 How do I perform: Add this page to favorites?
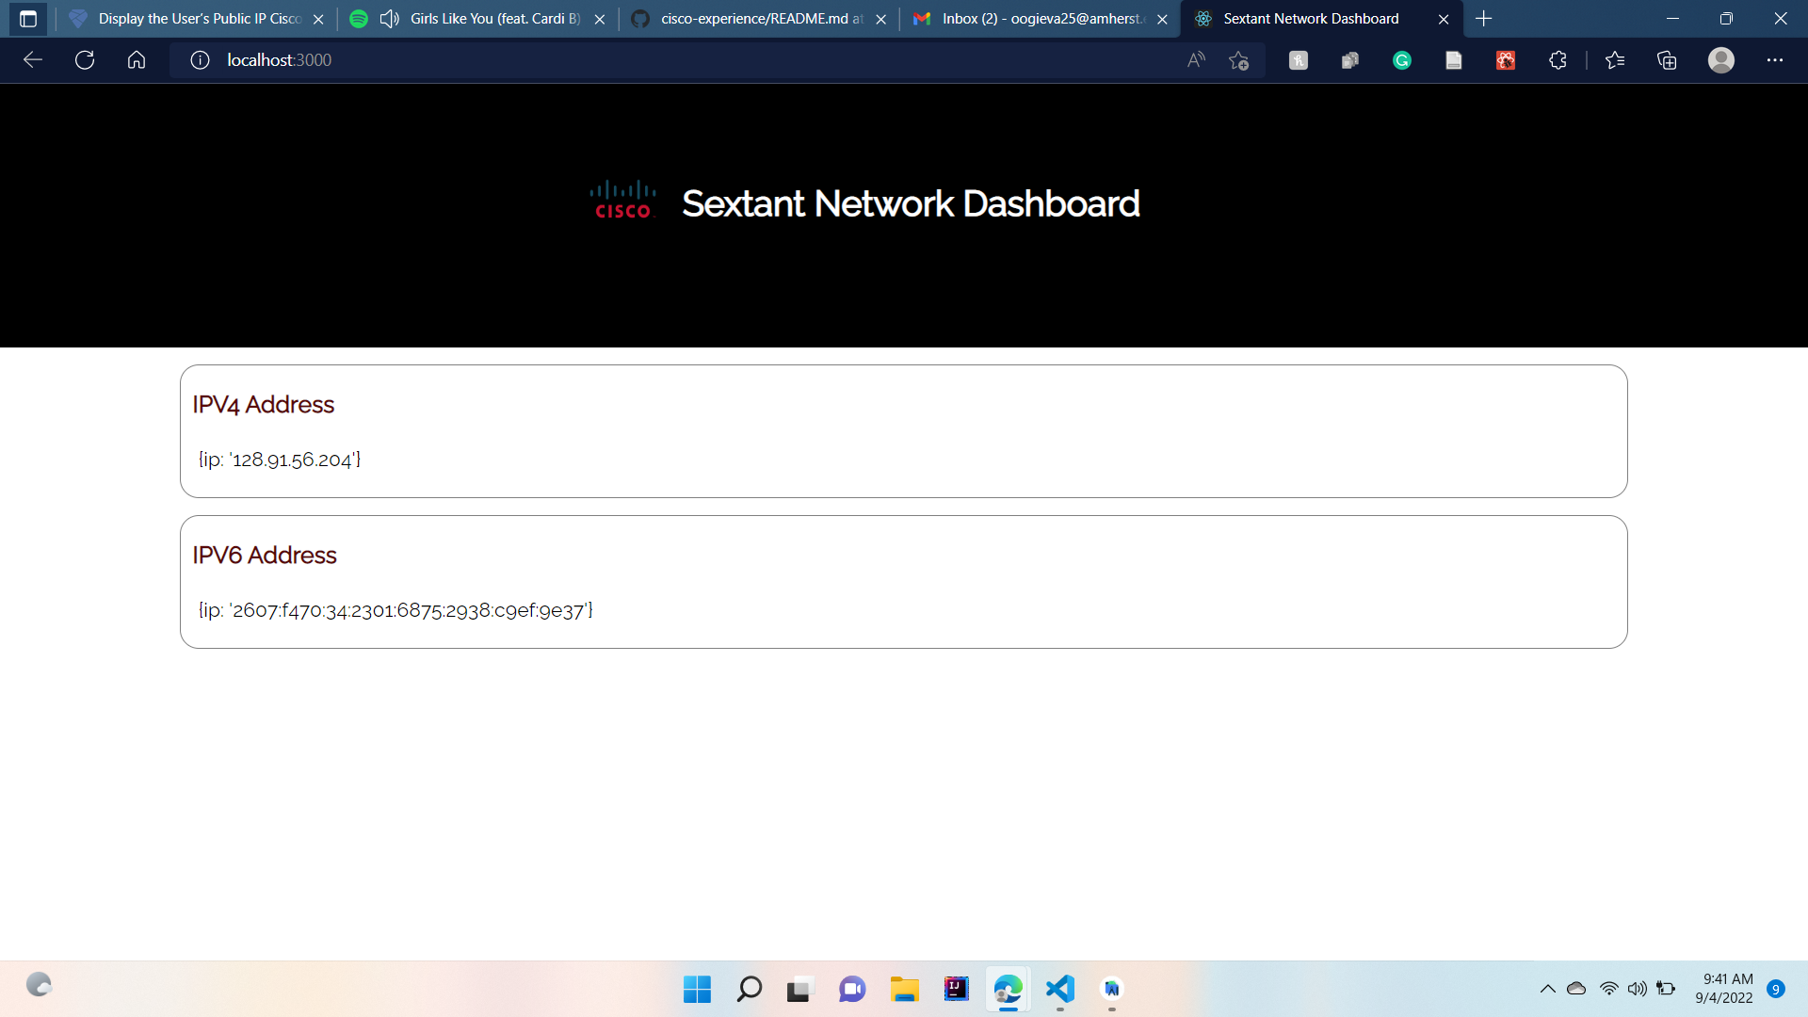tap(1238, 60)
